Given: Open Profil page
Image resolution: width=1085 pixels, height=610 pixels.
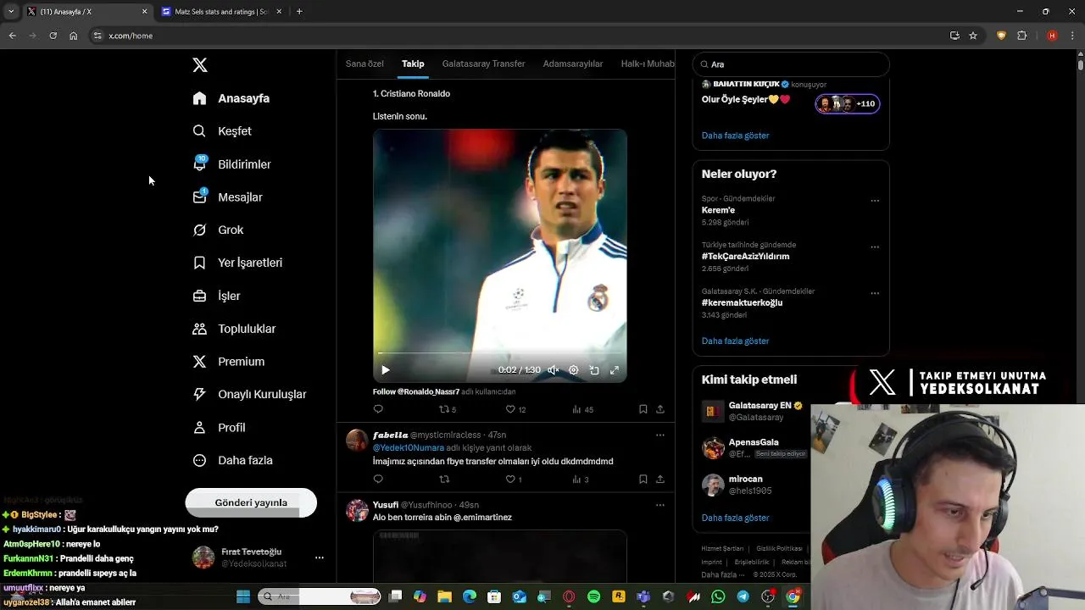Looking at the screenshot, I should [219, 428].
